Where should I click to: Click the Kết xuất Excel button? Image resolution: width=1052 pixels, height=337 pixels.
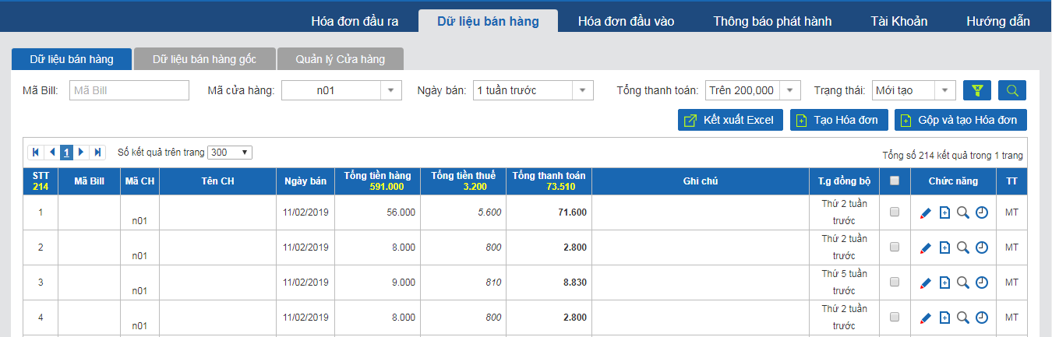pyautogui.click(x=730, y=120)
